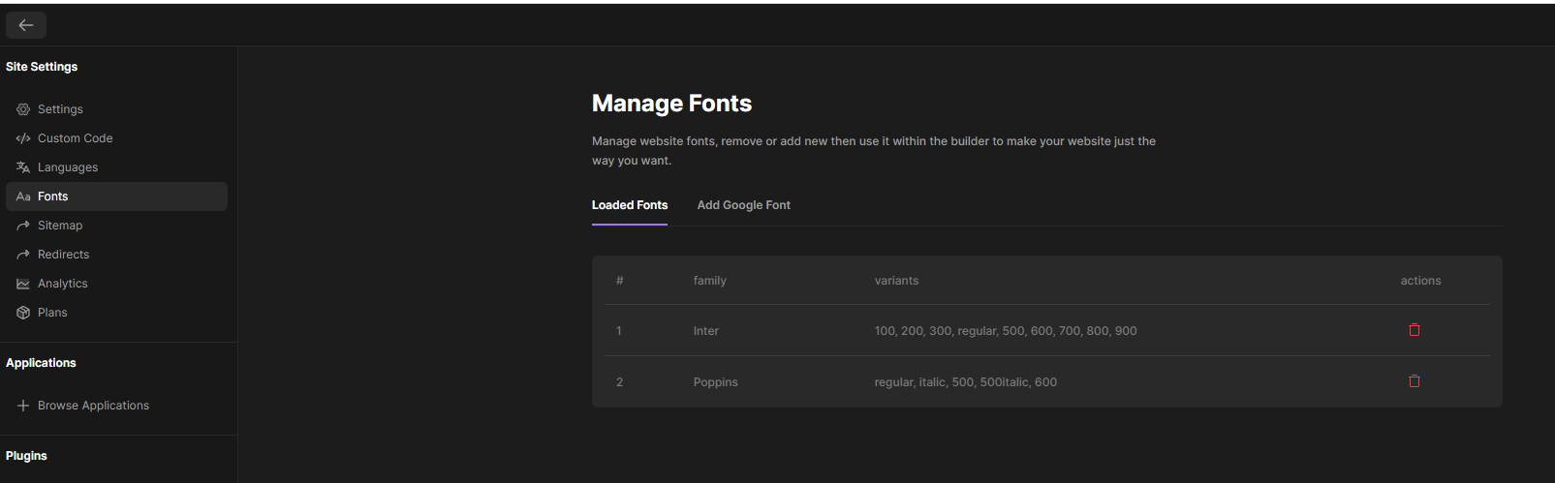
Task: Delete the Poppins font via trash icon
Action: (1415, 381)
